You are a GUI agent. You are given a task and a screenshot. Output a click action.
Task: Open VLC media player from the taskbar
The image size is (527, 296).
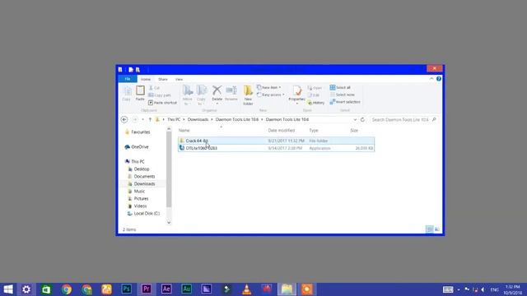coord(246,289)
